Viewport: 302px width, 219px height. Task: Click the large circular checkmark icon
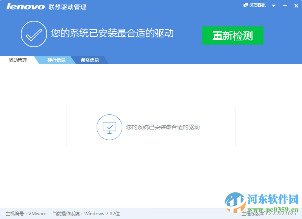[x=34, y=34]
